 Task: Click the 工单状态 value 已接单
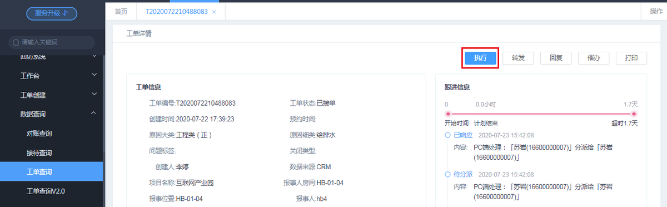click(x=327, y=103)
